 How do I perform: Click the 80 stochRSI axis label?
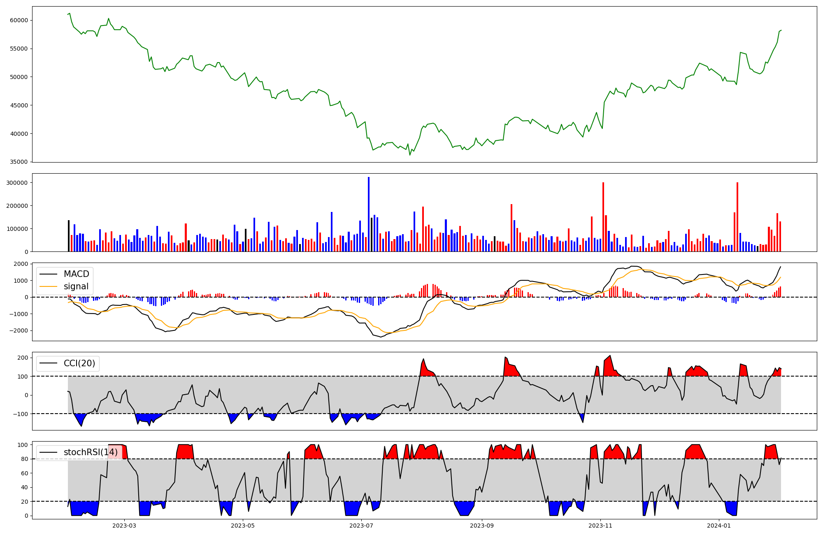[x=24, y=459]
